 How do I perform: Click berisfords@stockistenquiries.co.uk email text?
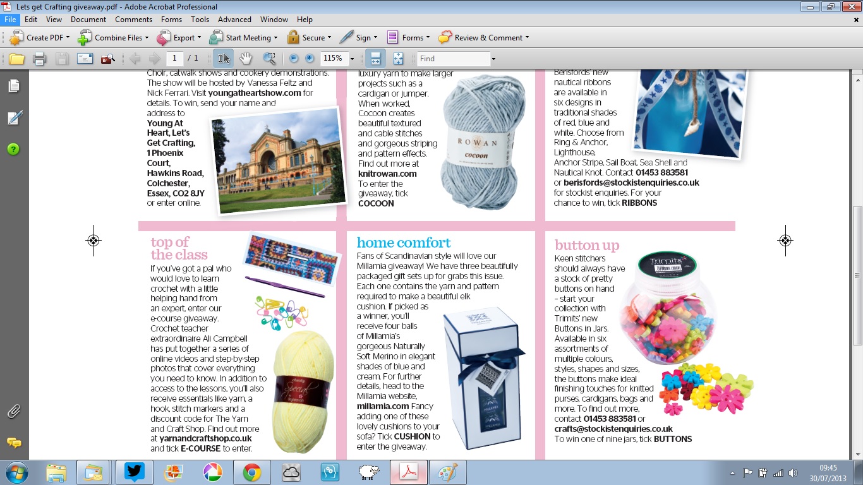tap(631, 183)
